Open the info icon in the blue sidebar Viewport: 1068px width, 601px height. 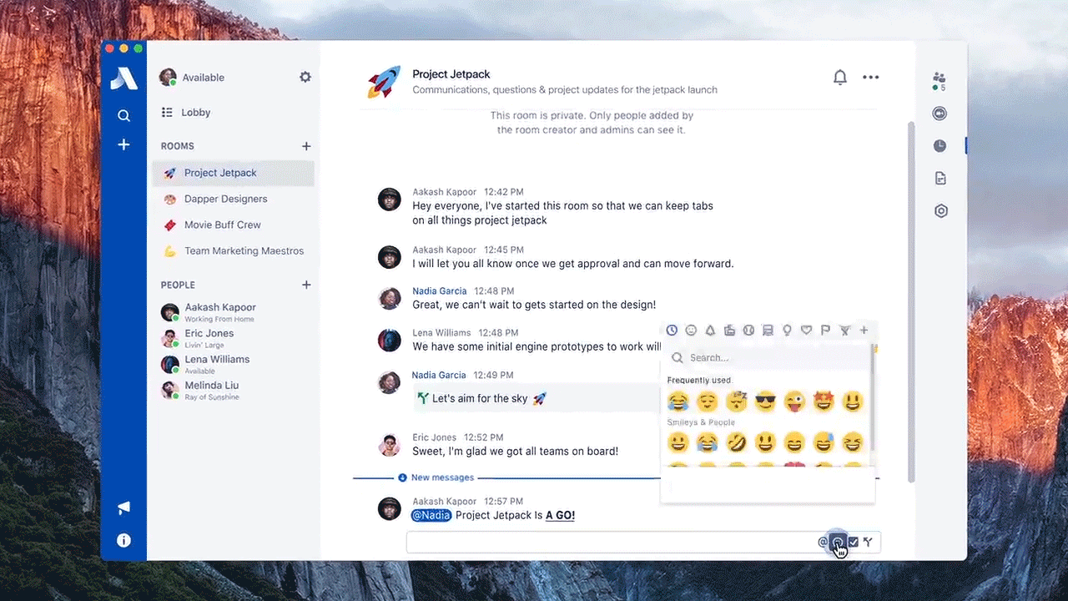tap(123, 540)
